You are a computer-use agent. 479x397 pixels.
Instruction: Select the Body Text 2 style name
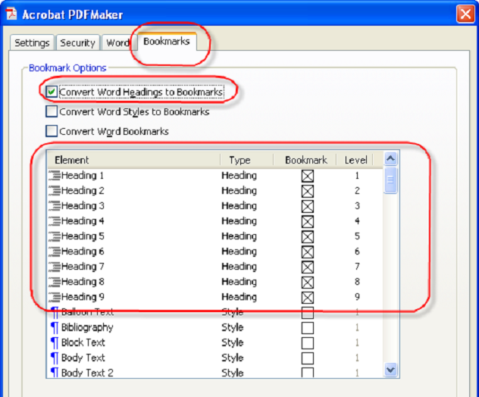[87, 373]
